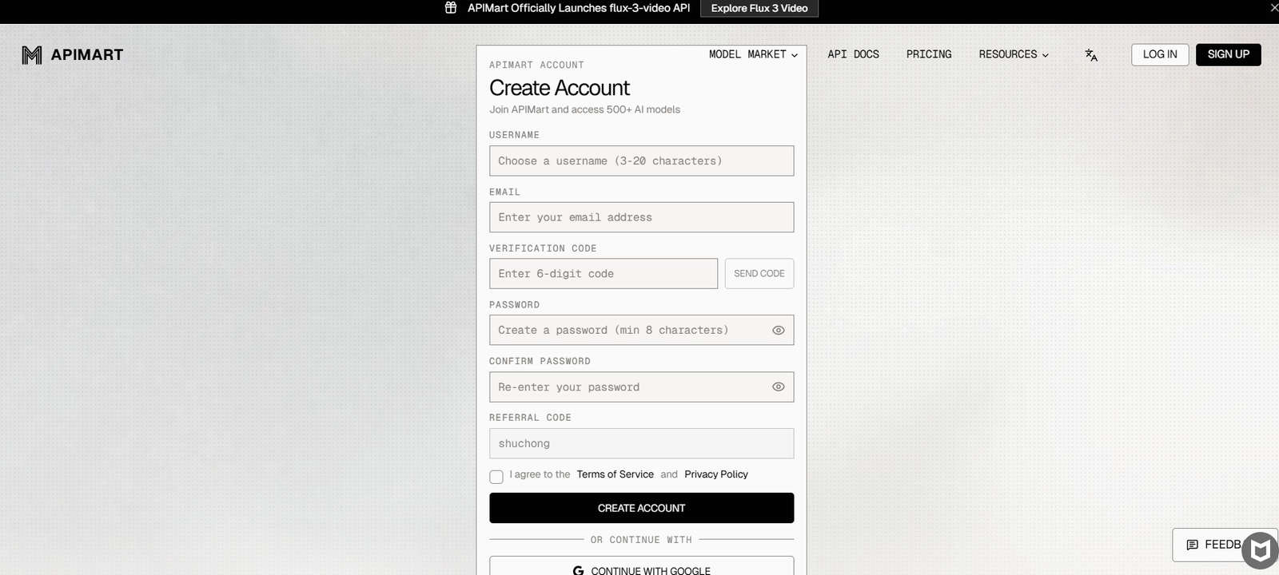Click the APIMART brand name text
Image resolution: width=1279 pixels, height=575 pixels.
(87, 55)
